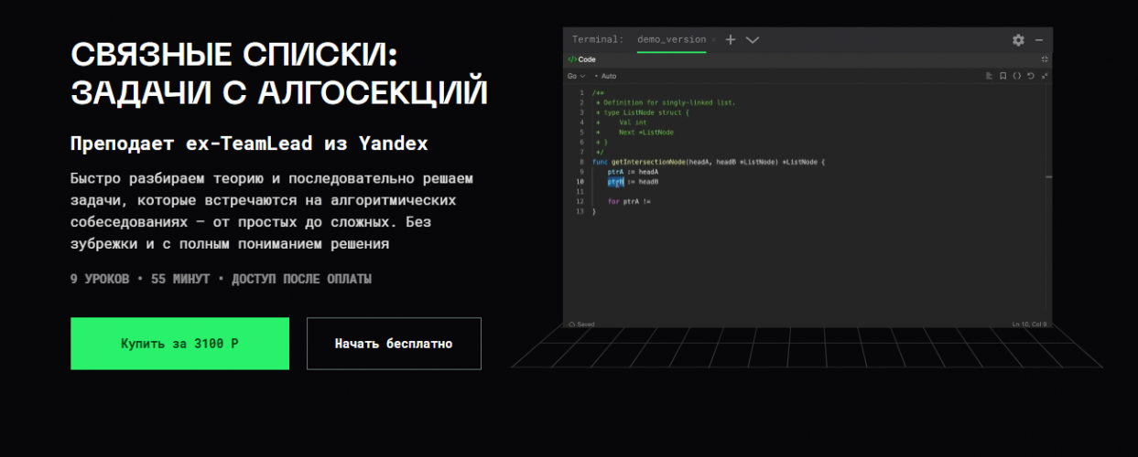
Task: Click the 'Купить за 3100 Р' button
Action: [179, 344]
